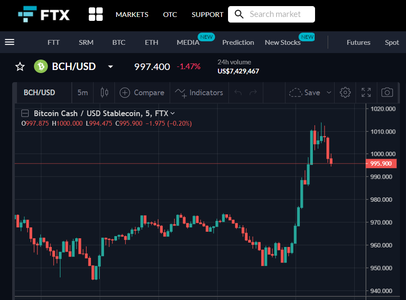Open the apps grid icon
Screen dimensions: 406x300
(96, 14)
